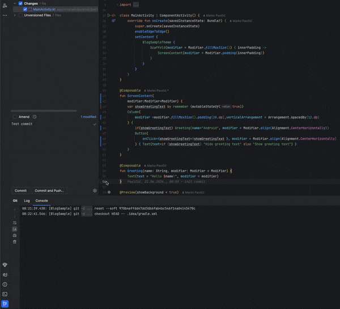Collapse the Changes tree node
This screenshot has height=309, width=340.
pos(14,3)
